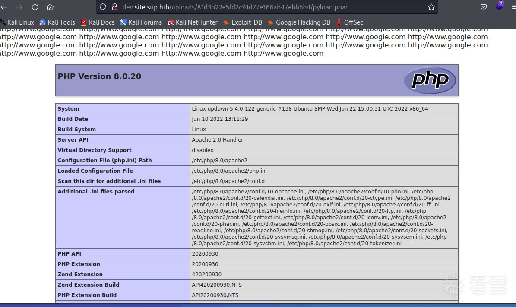This screenshot has height=307, width=516.
Task: Select Configuration File (php.ini) Path label
Action: pyautogui.click(x=104, y=160)
